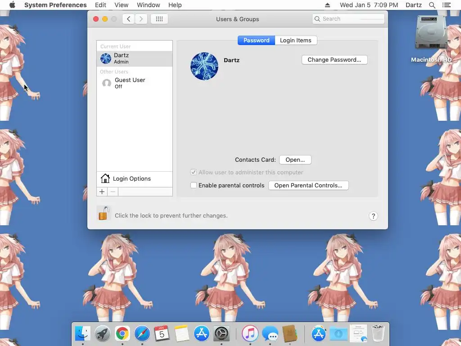Viewport: 461px width, 346px height.
Task: Close the Users & Groups window
Action: click(96, 19)
